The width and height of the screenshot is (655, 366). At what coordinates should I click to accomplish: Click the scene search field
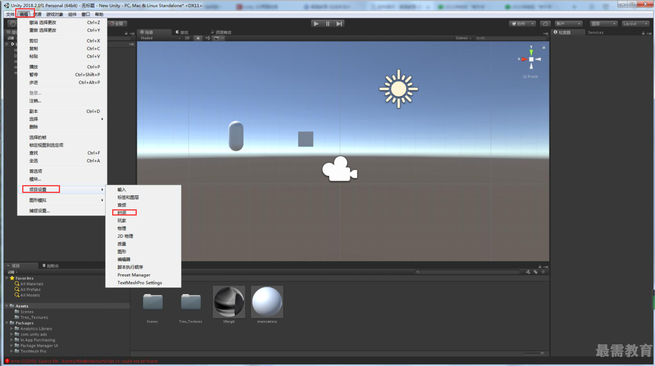point(510,38)
